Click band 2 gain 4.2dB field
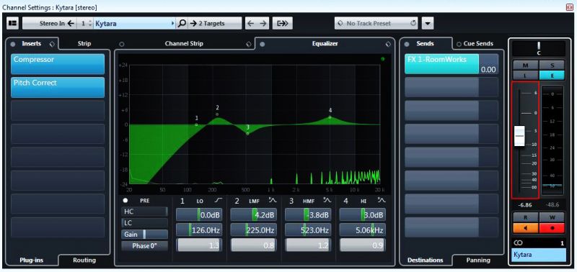The width and height of the screenshot is (577, 272). pyautogui.click(x=253, y=214)
